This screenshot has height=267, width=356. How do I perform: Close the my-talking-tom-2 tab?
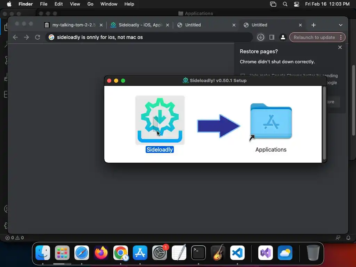(x=101, y=25)
